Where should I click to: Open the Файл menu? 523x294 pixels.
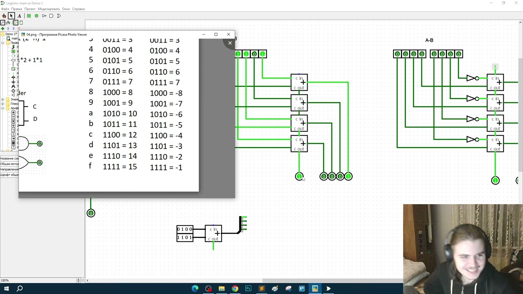(x=5, y=9)
